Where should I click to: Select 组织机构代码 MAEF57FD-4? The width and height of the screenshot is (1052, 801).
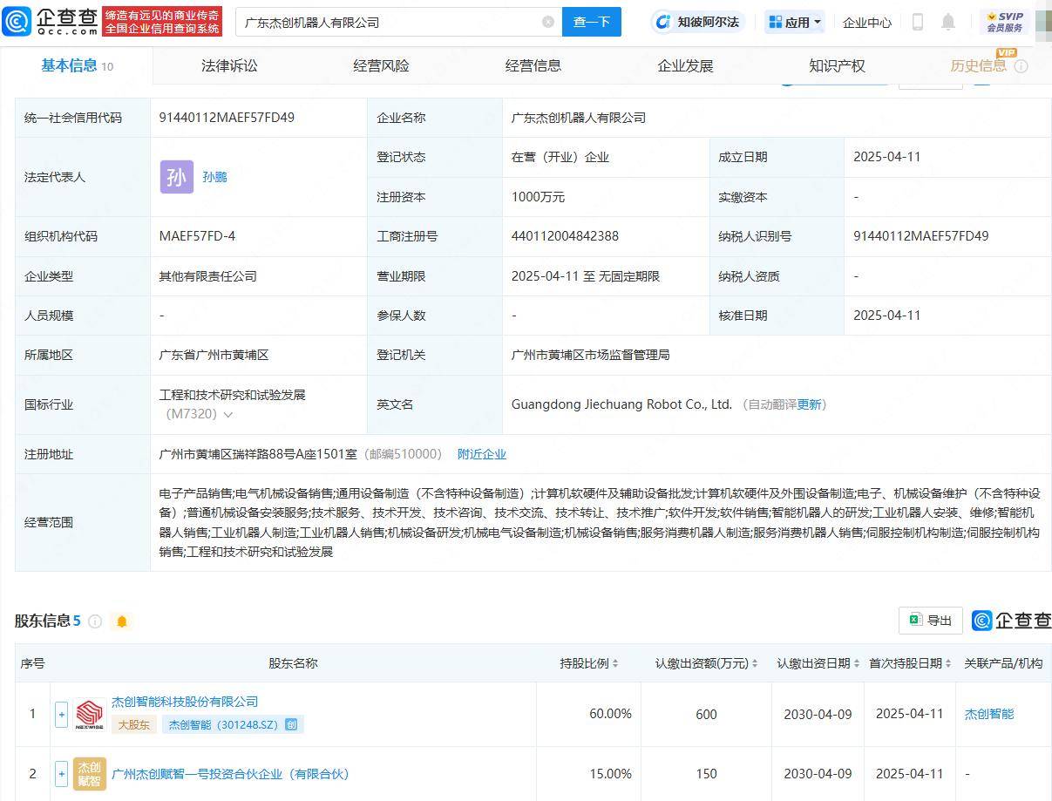pos(197,236)
